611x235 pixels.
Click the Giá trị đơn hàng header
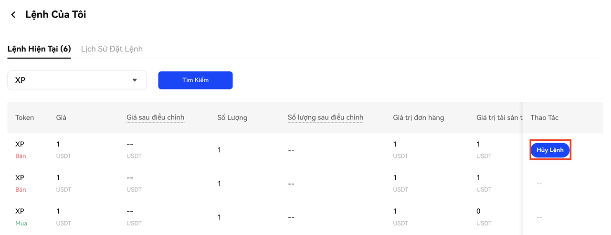(419, 117)
